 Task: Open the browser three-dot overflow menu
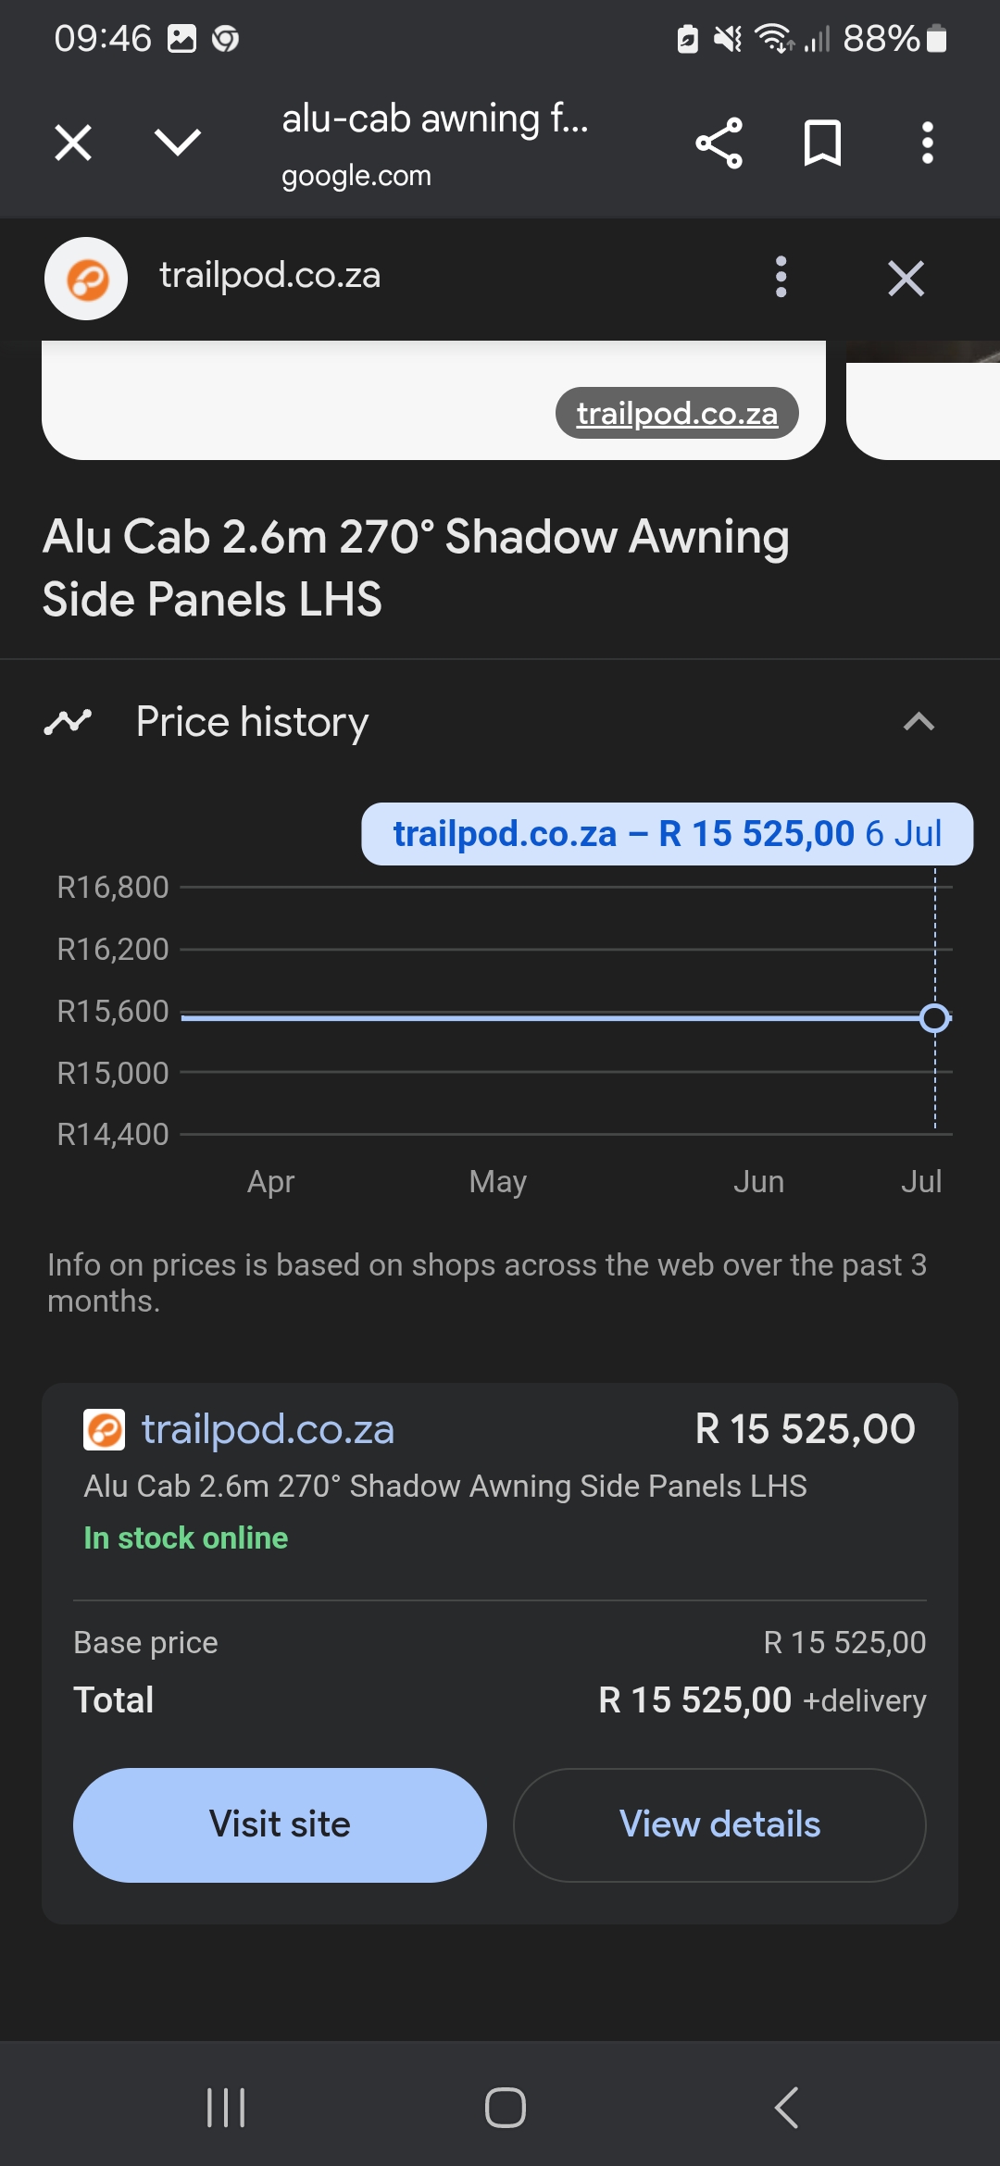(927, 143)
